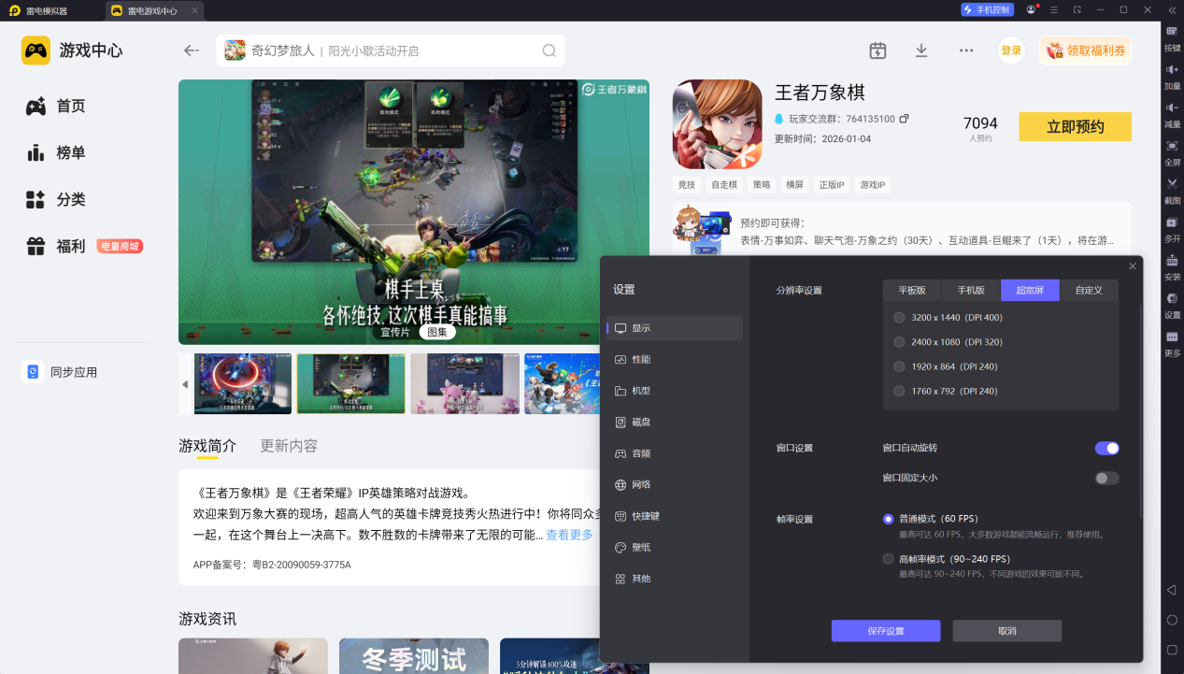The image size is (1184, 674).
Task: Click the search magnifier icon
Action: pyautogui.click(x=549, y=50)
